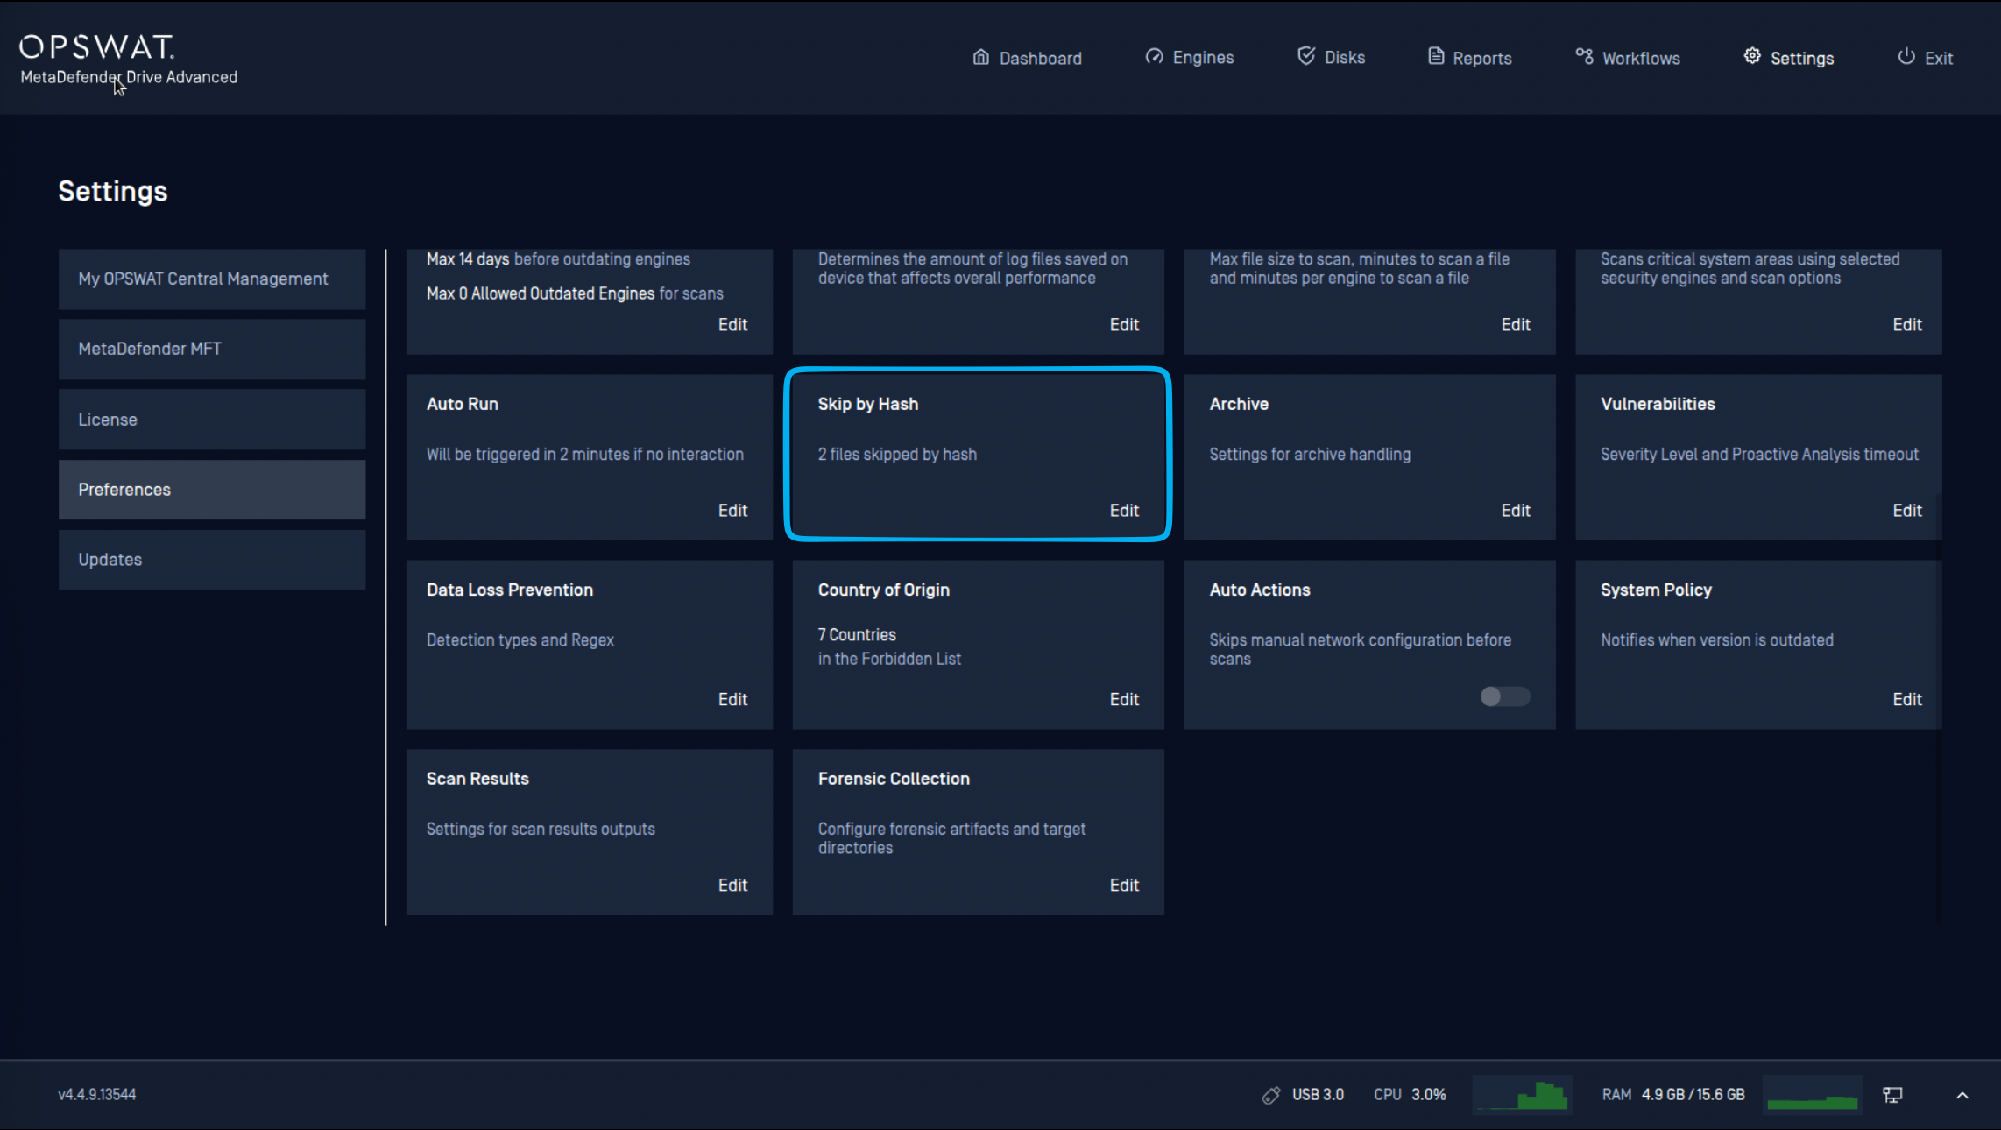Click the Exit power icon
This screenshot has width=2001, height=1130.
1906,56
